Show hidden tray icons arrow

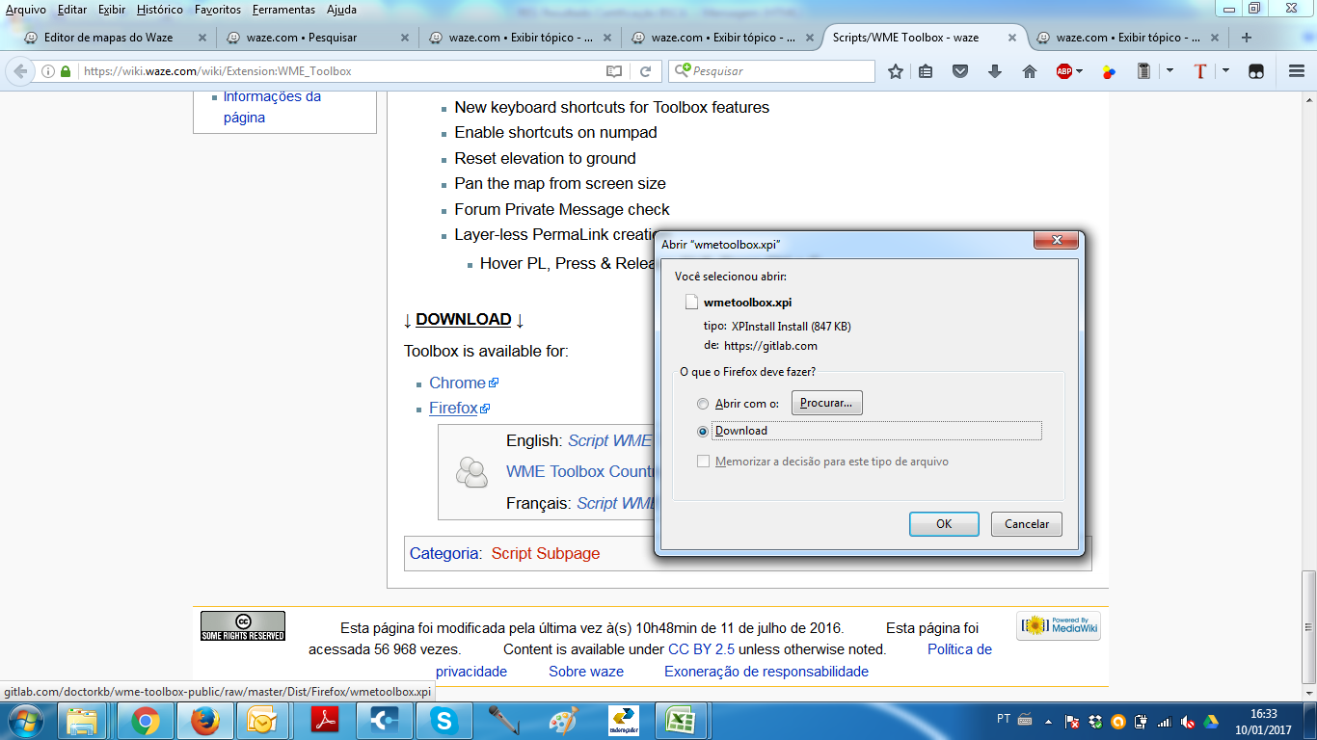coord(1049,721)
